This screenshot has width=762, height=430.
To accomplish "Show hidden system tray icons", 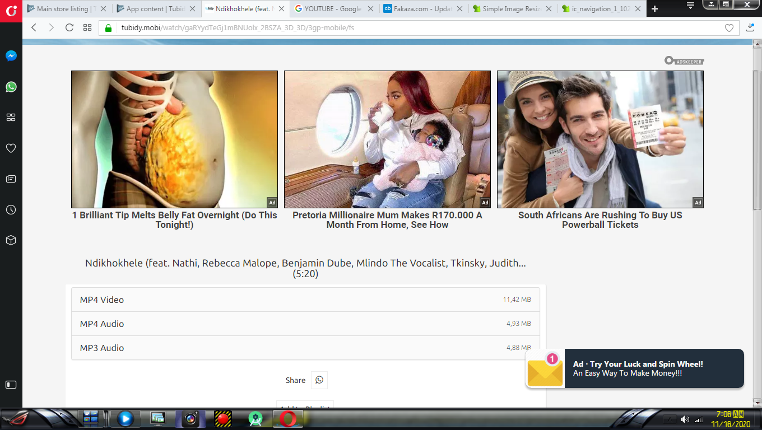I will pyautogui.click(x=670, y=419).
